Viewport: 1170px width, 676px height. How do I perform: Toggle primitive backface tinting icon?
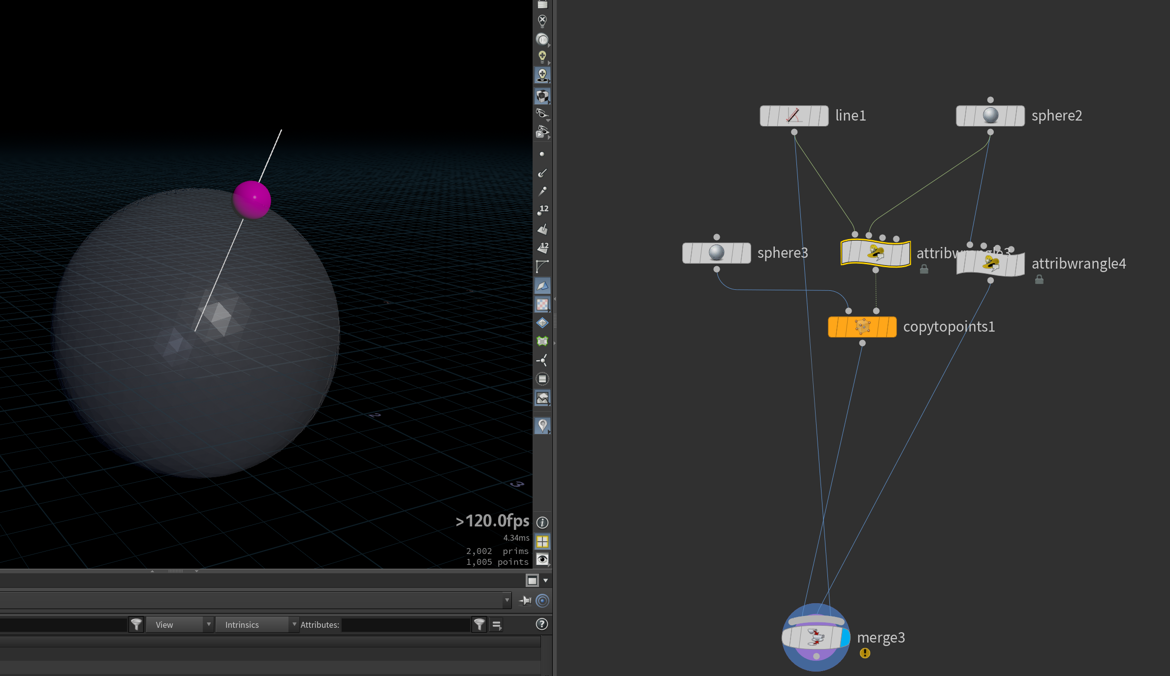tap(542, 286)
